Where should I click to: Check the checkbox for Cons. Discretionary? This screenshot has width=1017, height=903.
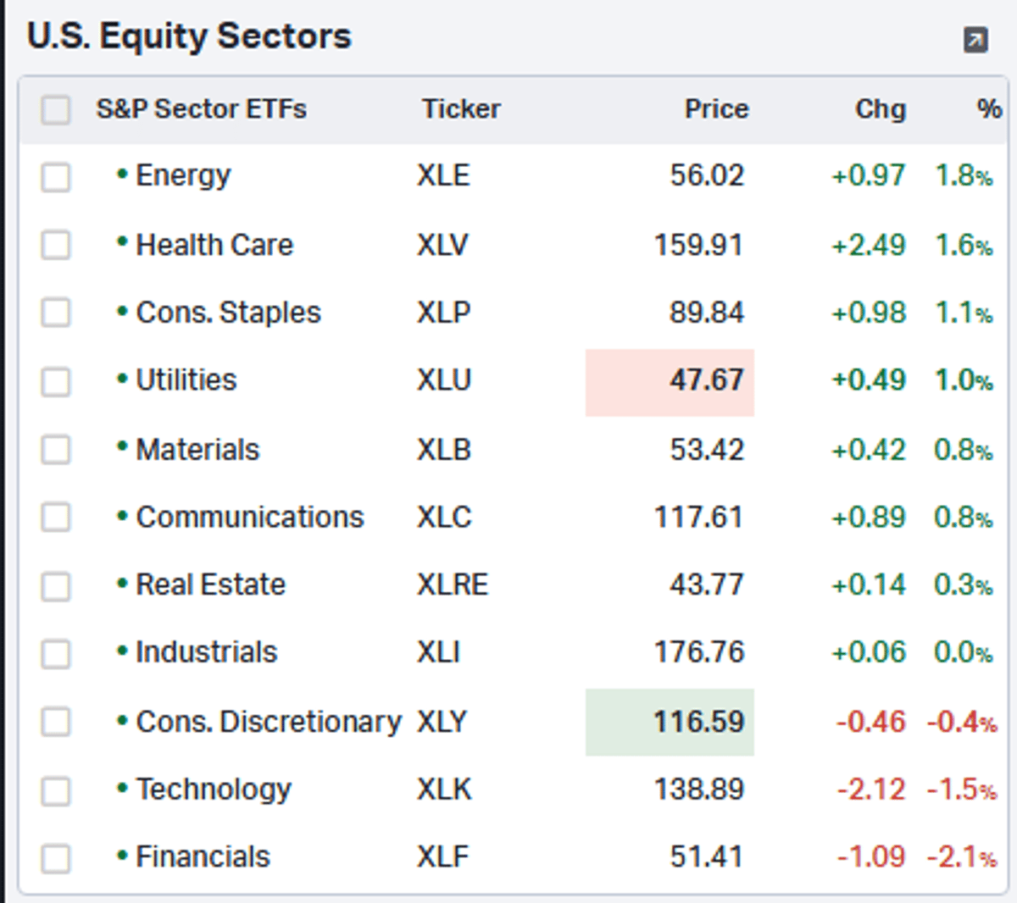tap(55, 723)
